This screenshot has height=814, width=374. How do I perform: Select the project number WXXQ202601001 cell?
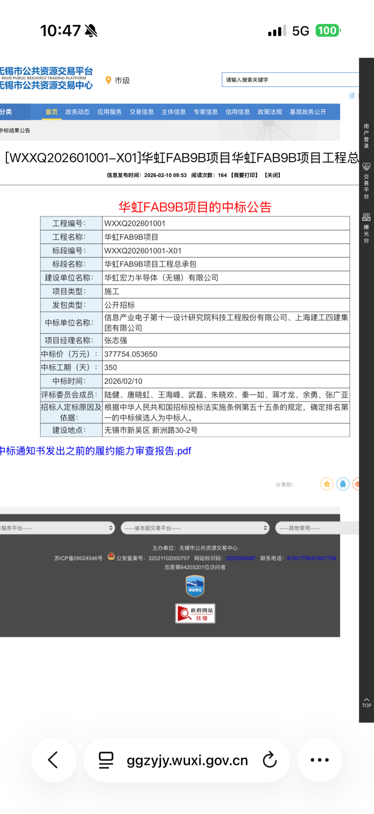[226, 223]
